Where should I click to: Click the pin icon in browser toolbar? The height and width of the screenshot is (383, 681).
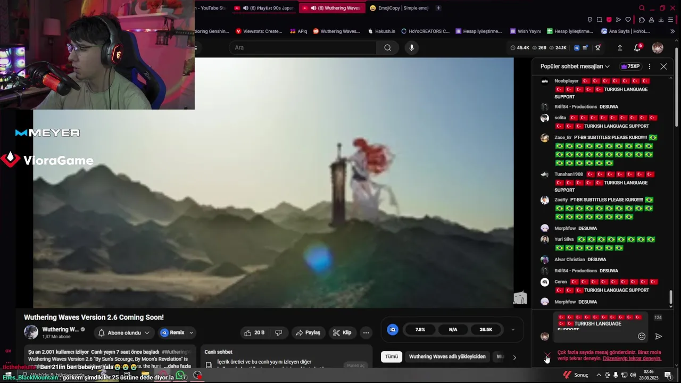point(589,20)
